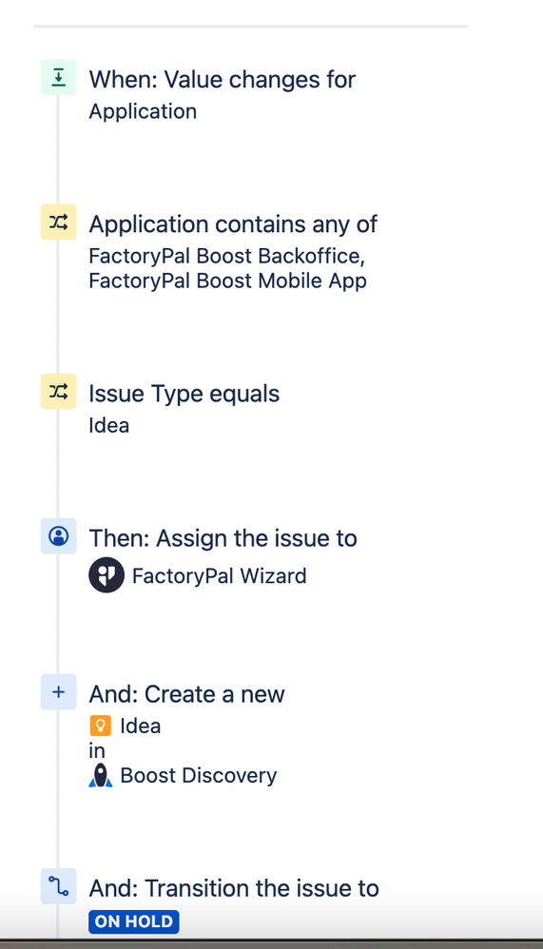Click the plus icon for Create a new
Screen dimensions: 543x949
59,691
